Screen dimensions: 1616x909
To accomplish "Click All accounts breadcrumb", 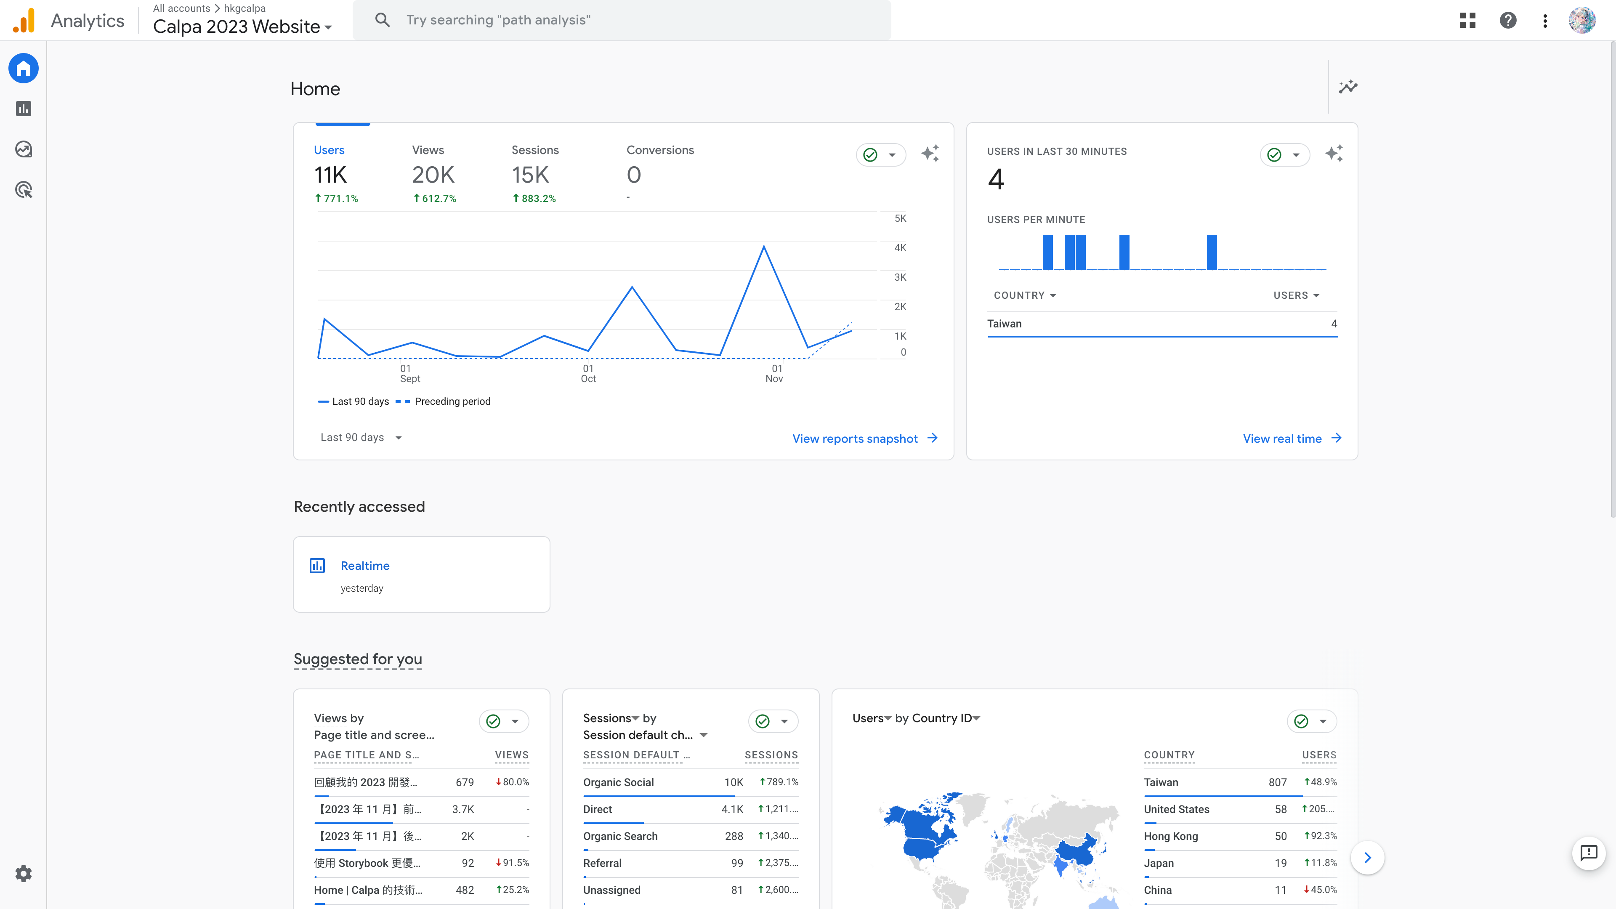I will [181, 8].
